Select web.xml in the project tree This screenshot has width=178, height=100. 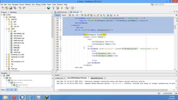[x=16, y=26]
